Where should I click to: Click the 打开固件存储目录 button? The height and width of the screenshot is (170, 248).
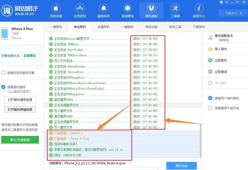[x=20, y=109]
